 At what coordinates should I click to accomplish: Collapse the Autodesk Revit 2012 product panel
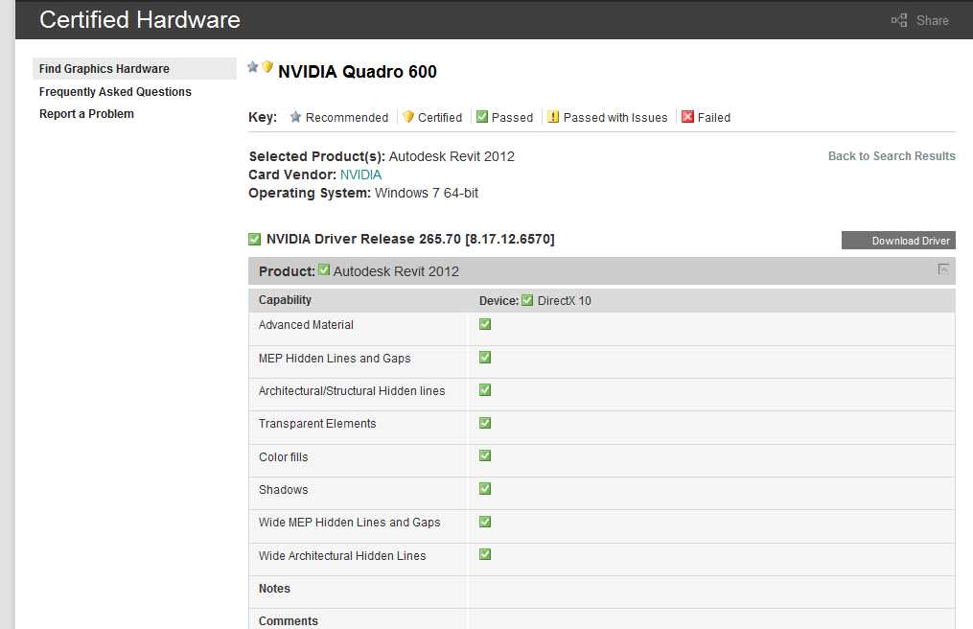[943, 269]
